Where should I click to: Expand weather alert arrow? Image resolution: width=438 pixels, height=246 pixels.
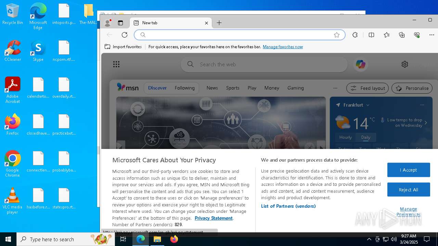426,123
